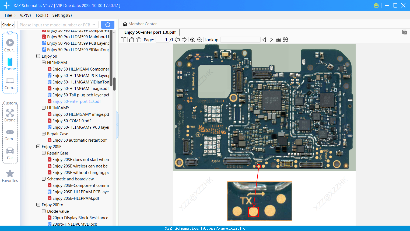The height and width of the screenshot is (231, 410).
Task: Select Enjoy 50-enter port 1.0.pdf in tree
Action: point(74,101)
